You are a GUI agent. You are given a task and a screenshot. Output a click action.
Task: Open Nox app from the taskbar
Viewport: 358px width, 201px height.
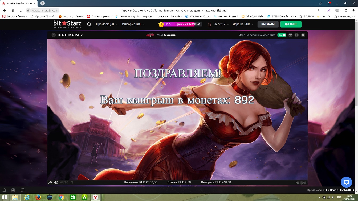(x=50, y=197)
